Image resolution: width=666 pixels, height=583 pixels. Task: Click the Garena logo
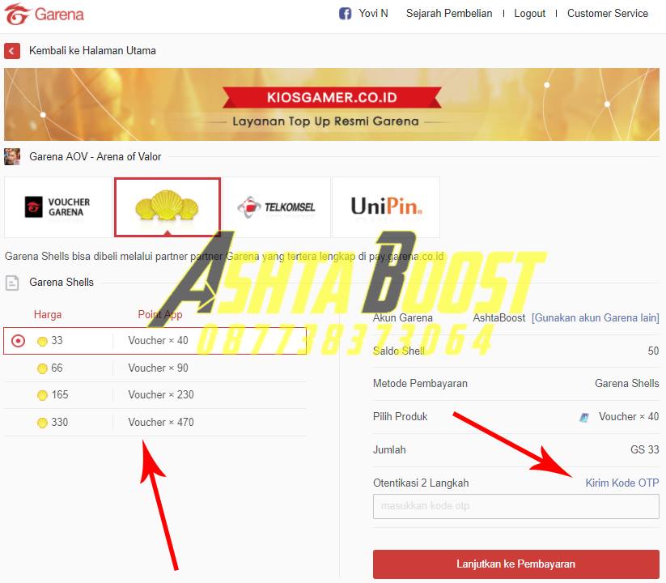point(45,14)
